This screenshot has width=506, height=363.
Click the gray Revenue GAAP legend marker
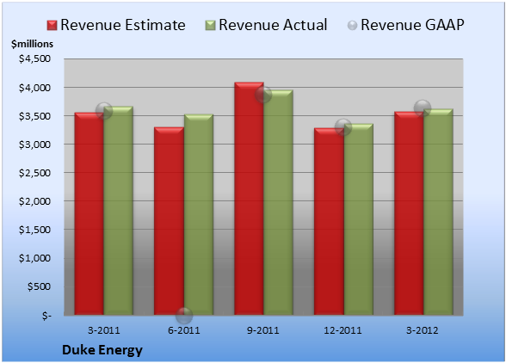(353, 26)
